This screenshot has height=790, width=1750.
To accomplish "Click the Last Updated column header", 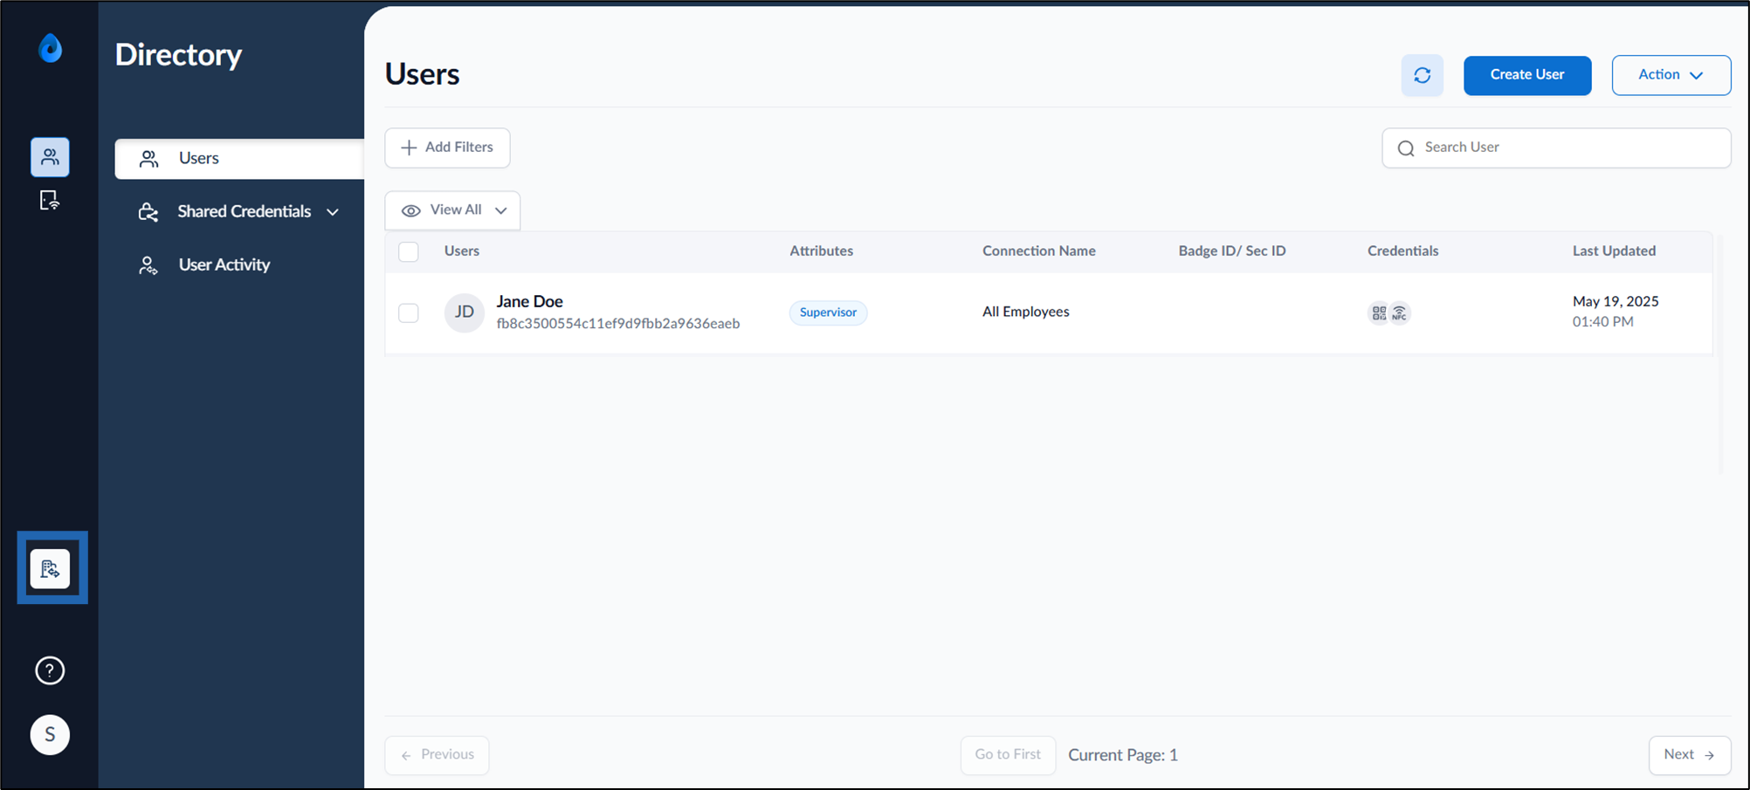I will [1614, 251].
